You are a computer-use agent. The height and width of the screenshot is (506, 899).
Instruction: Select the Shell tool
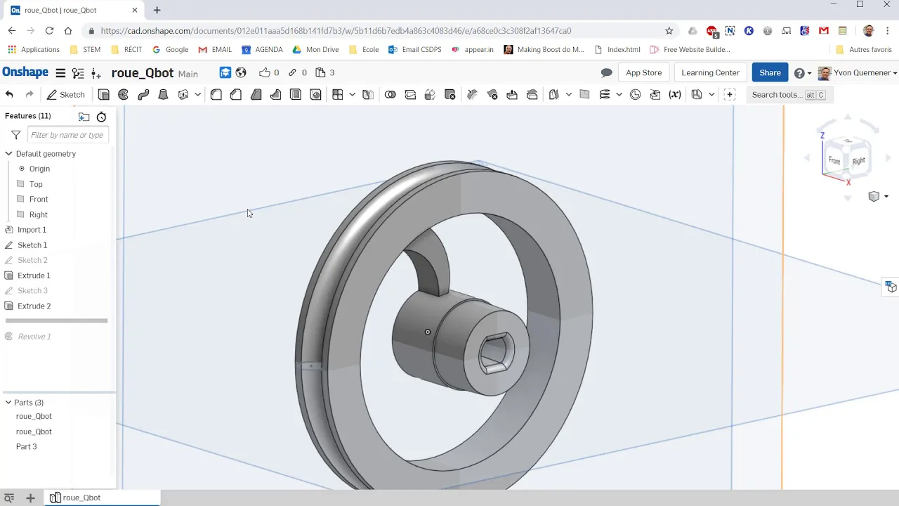point(296,94)
